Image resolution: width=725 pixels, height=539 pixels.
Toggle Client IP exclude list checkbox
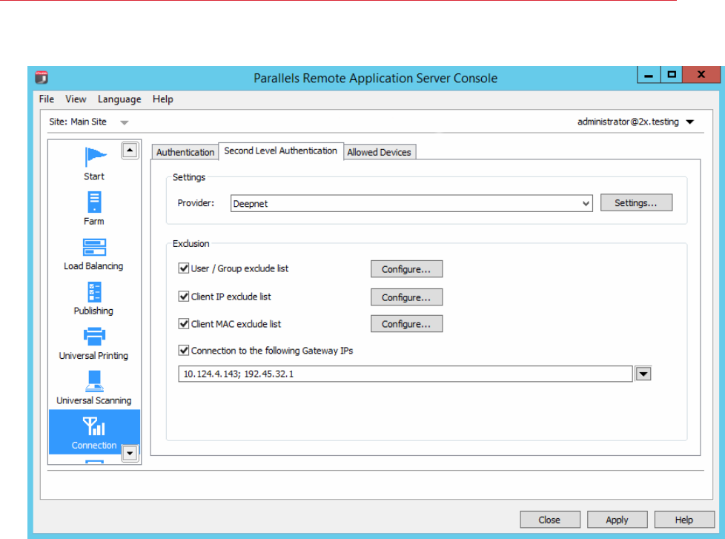[184, 297]
